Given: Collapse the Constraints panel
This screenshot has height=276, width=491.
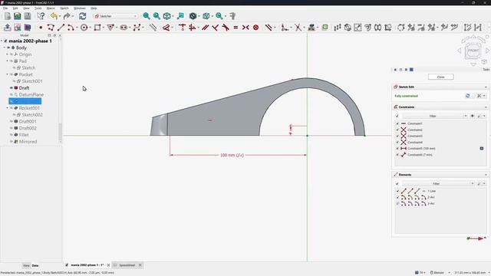Looking at the screenshot, I should pos(486,107).
